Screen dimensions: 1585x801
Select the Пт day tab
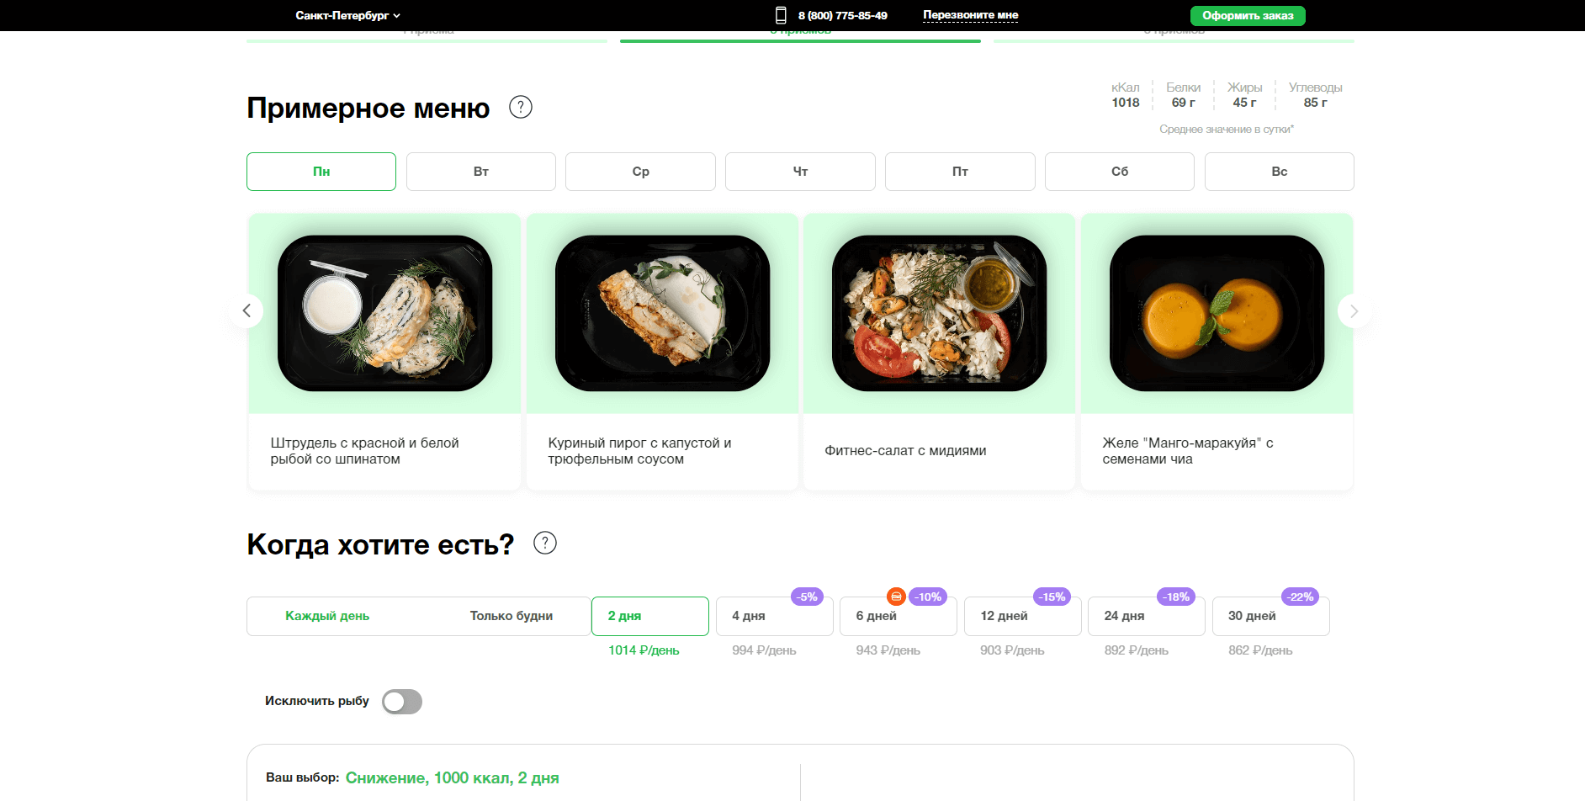[x=960, y=172]
